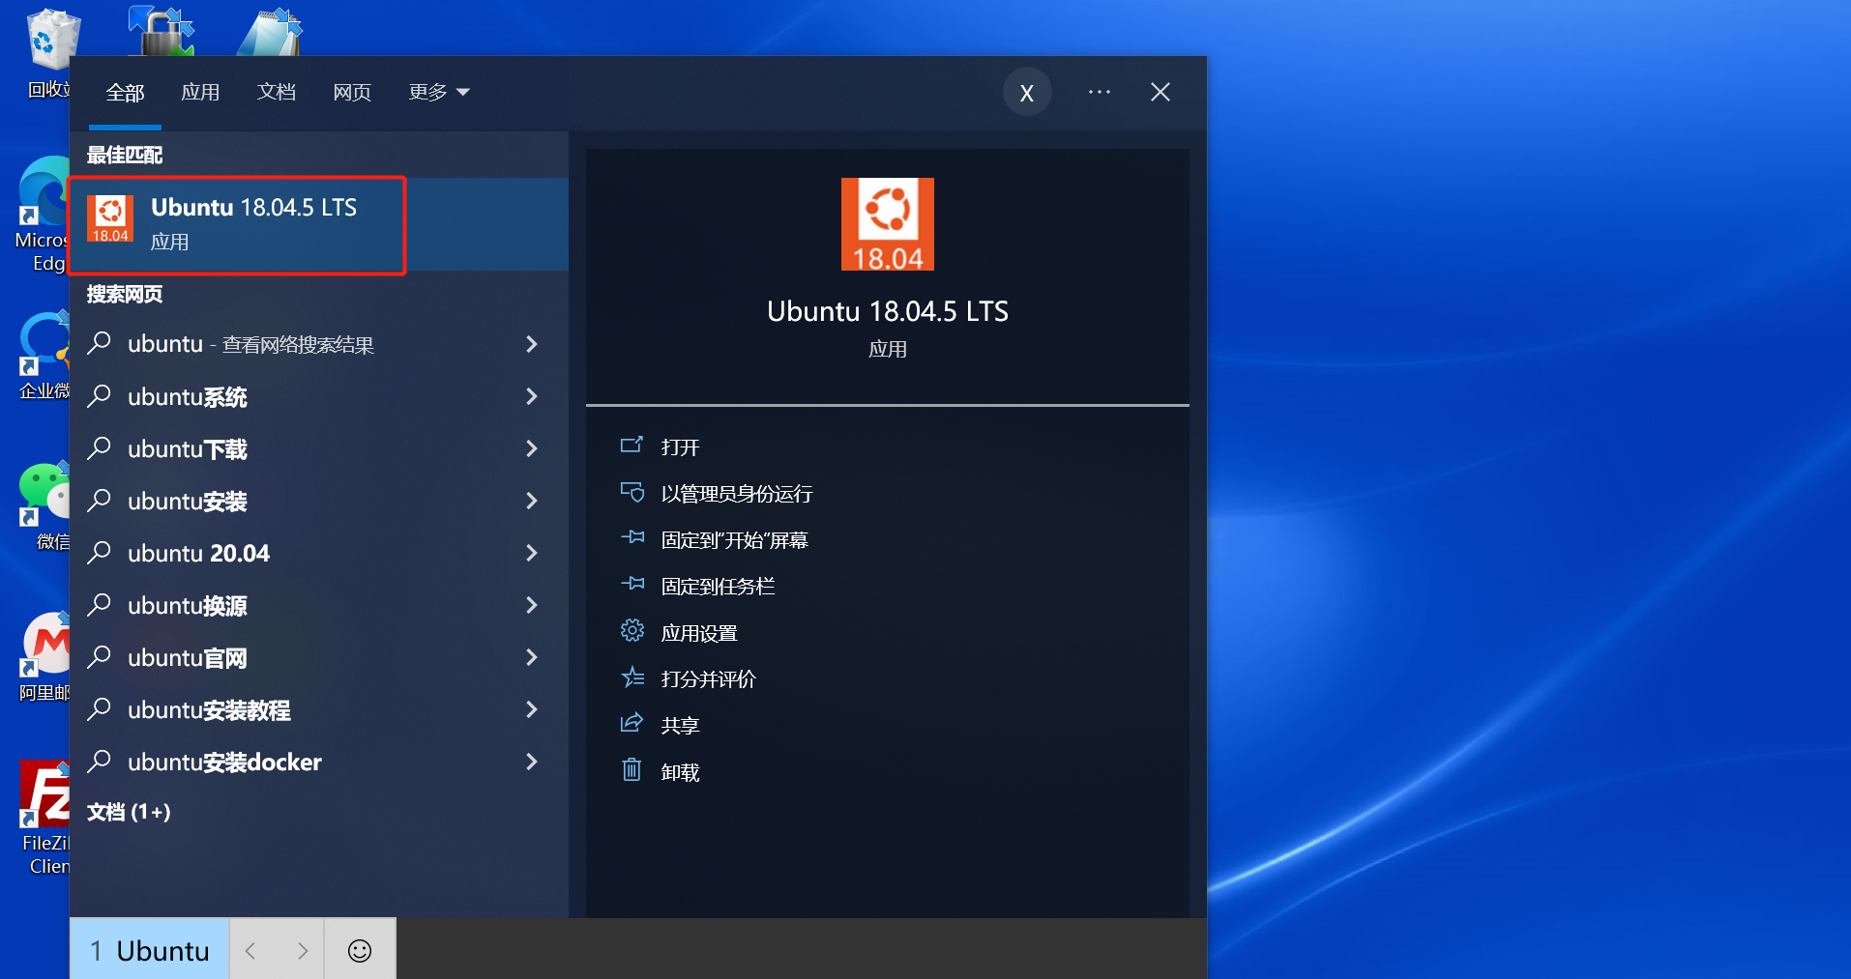
Task: Open the enterprise WeChat (企业微) desktop shortcut
Action: click(x=44, y=356)
